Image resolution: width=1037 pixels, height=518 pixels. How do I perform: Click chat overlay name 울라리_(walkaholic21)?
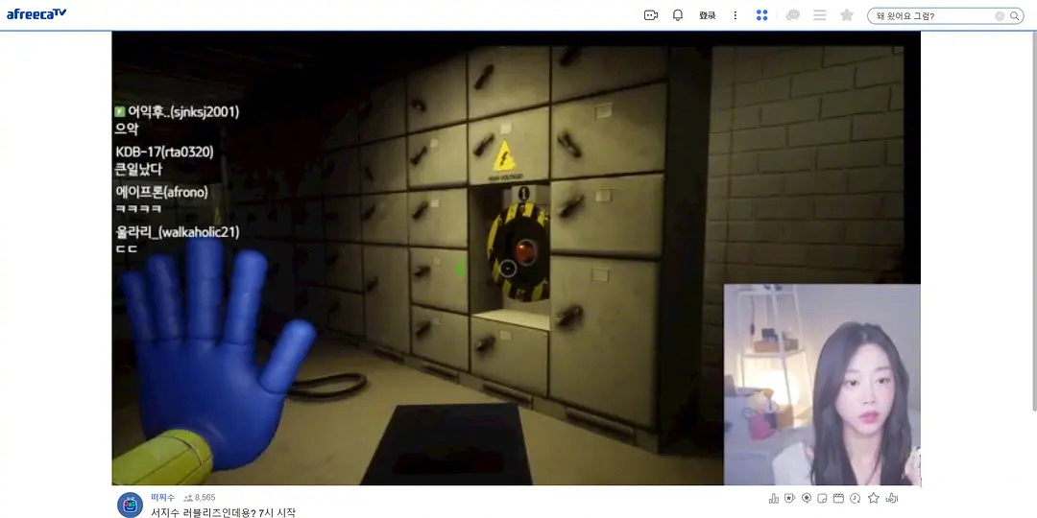click(x=178, y=232)
